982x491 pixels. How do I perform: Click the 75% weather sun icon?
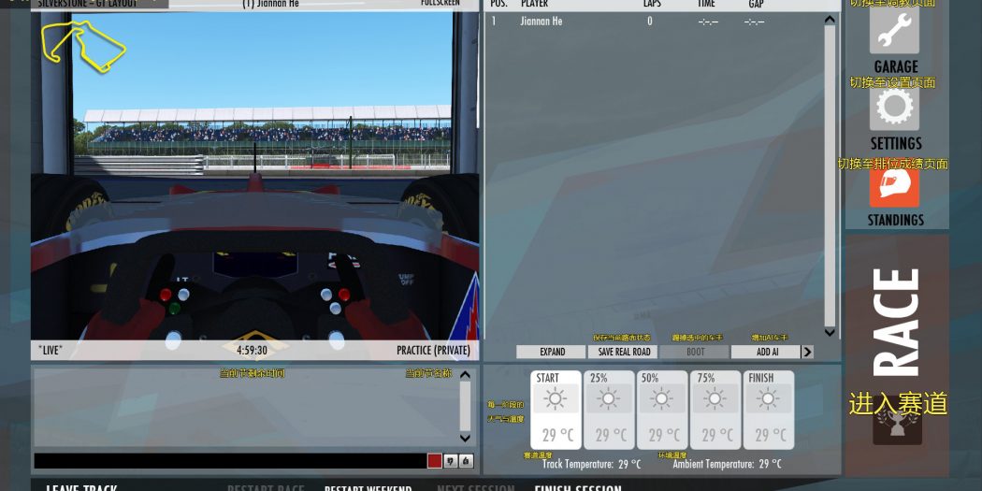point(715,399)
